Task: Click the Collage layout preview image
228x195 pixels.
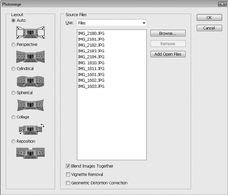Action: [x=31, y=129]
